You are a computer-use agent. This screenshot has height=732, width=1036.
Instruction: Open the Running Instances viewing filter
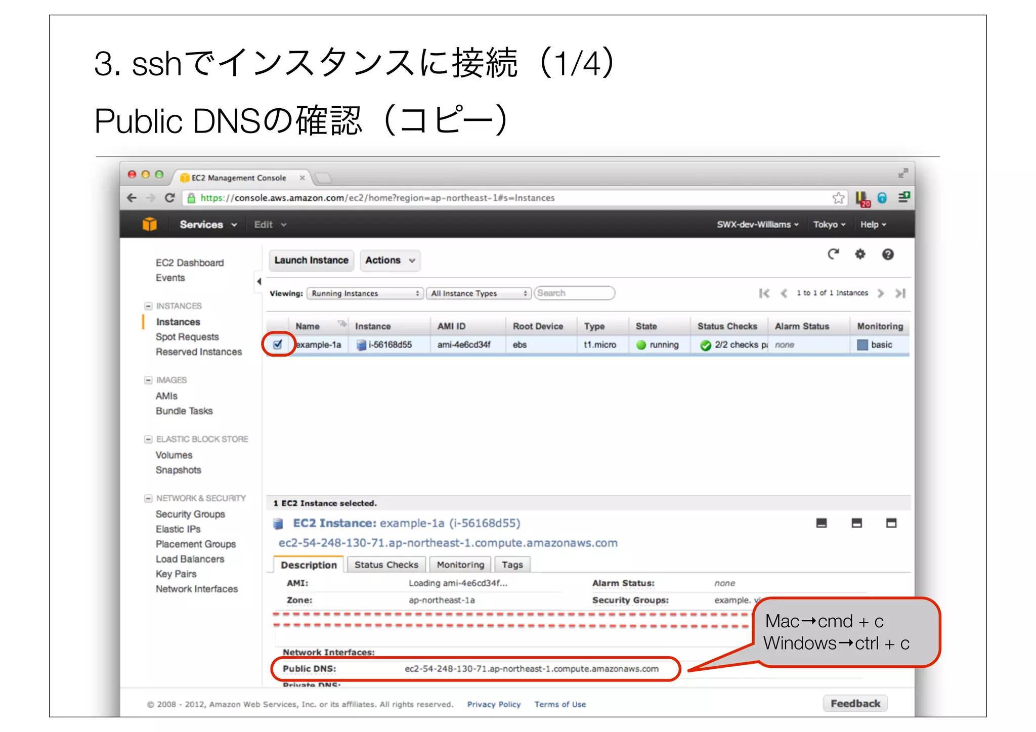(365, 293)
